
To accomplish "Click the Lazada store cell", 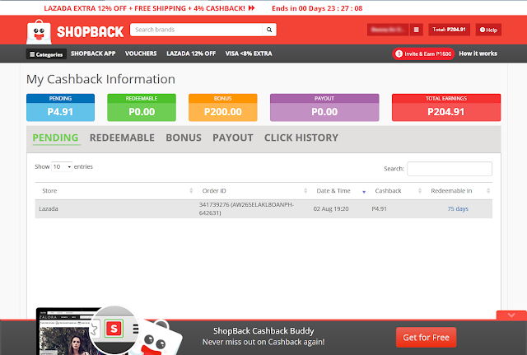I will click(49, 208).
